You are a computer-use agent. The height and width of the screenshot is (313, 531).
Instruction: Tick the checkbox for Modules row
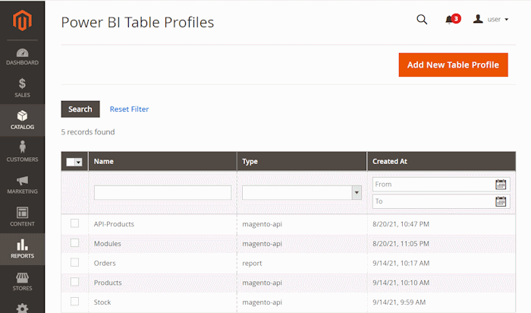click(74, 243)
